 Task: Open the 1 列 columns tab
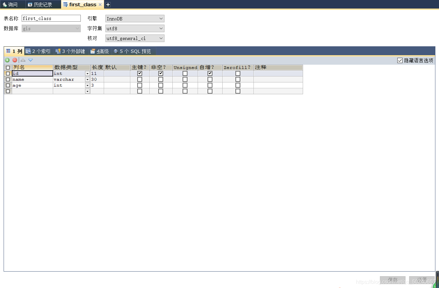coord(14,51)
